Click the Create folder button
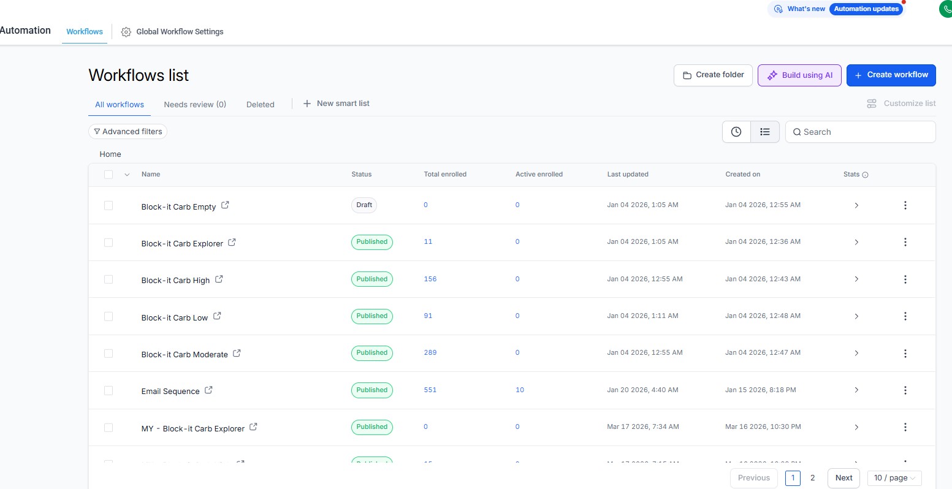The height and width of the screenshot is (489, 952). tap(713, 75)
